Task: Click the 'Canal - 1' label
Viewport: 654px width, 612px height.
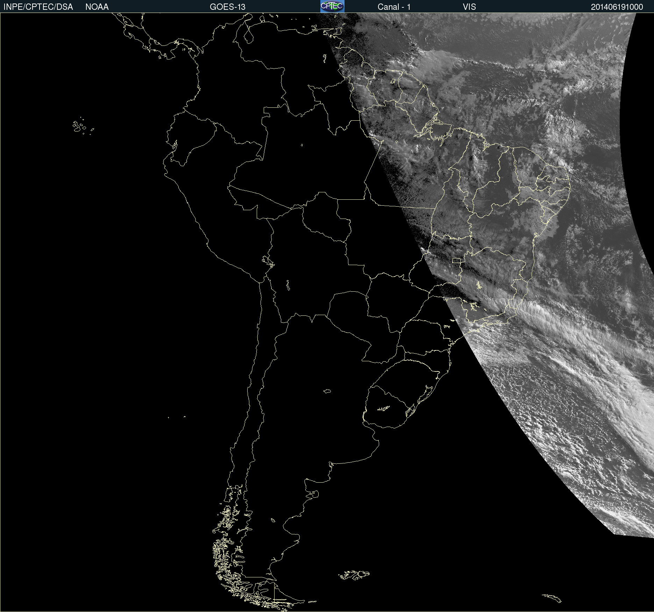Action: click(x=394, y=7)
